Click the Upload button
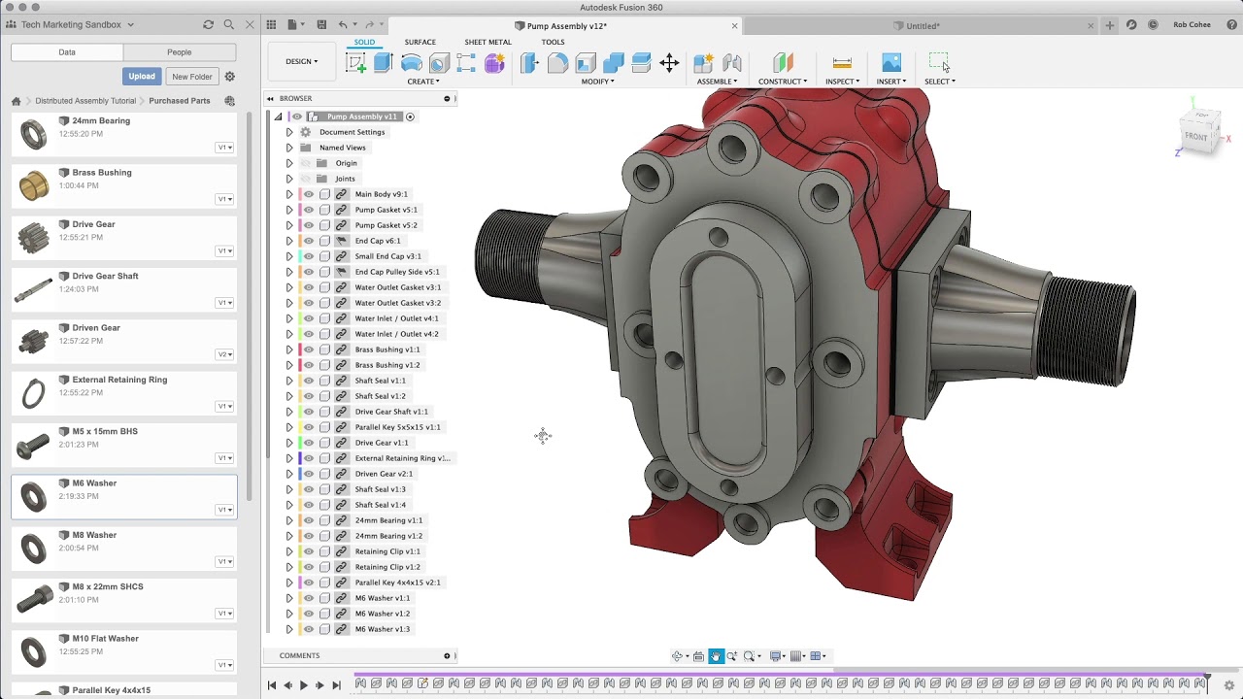The image size is (1243, 699). (142, 77)
